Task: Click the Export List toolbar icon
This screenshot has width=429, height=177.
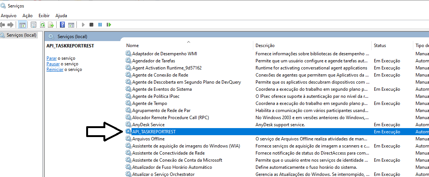Action: click(x=51, y=25)
